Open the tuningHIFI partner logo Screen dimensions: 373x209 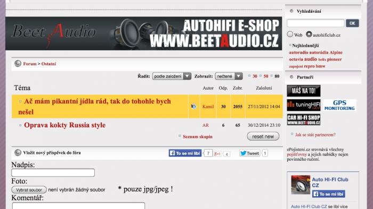(304, 105)
